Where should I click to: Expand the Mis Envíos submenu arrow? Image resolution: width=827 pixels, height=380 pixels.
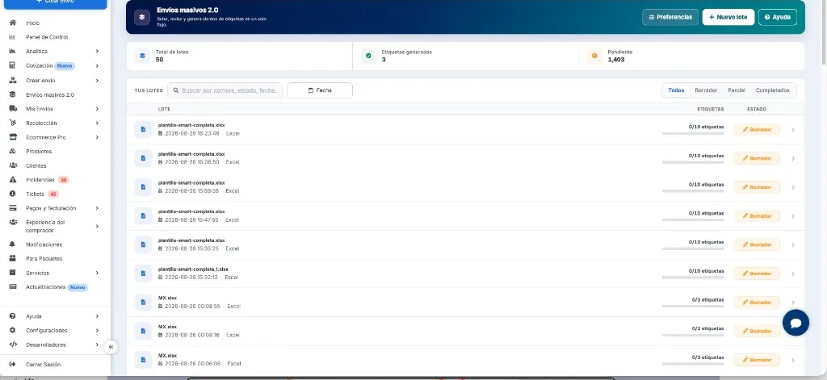click(x=97, y=109)
